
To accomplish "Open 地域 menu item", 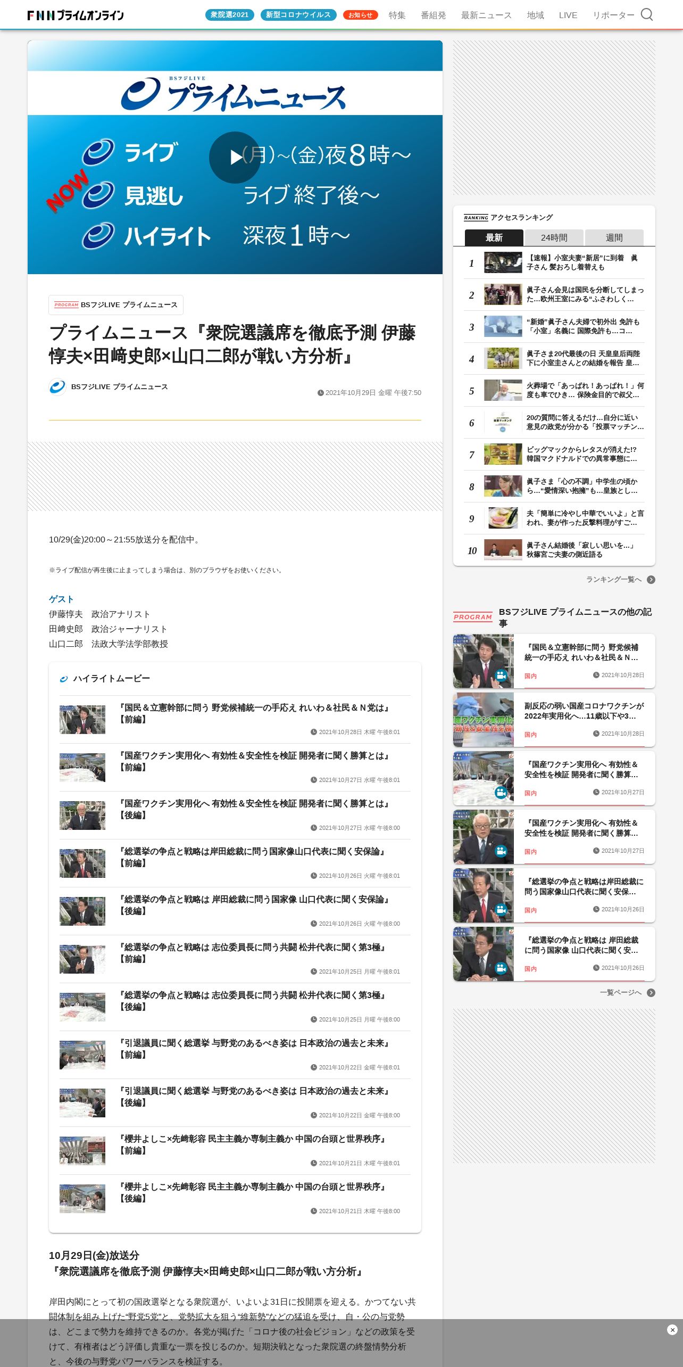I will [536, 15].
